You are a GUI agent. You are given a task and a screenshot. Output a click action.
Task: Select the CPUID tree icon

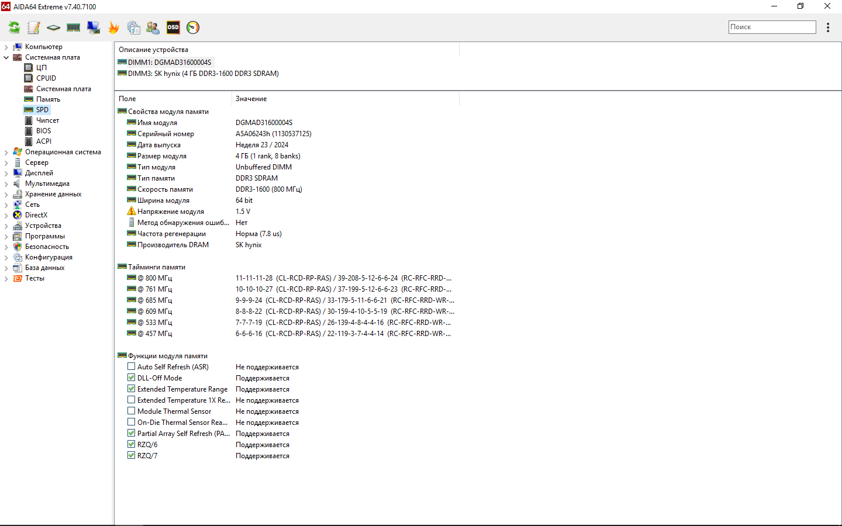tap(29, 78)
